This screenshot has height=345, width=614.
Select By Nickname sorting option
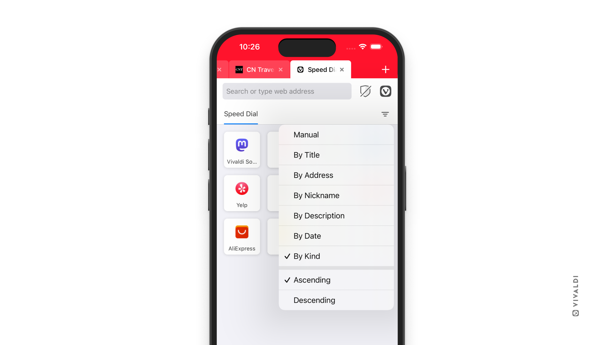click(x=317, y=195)
